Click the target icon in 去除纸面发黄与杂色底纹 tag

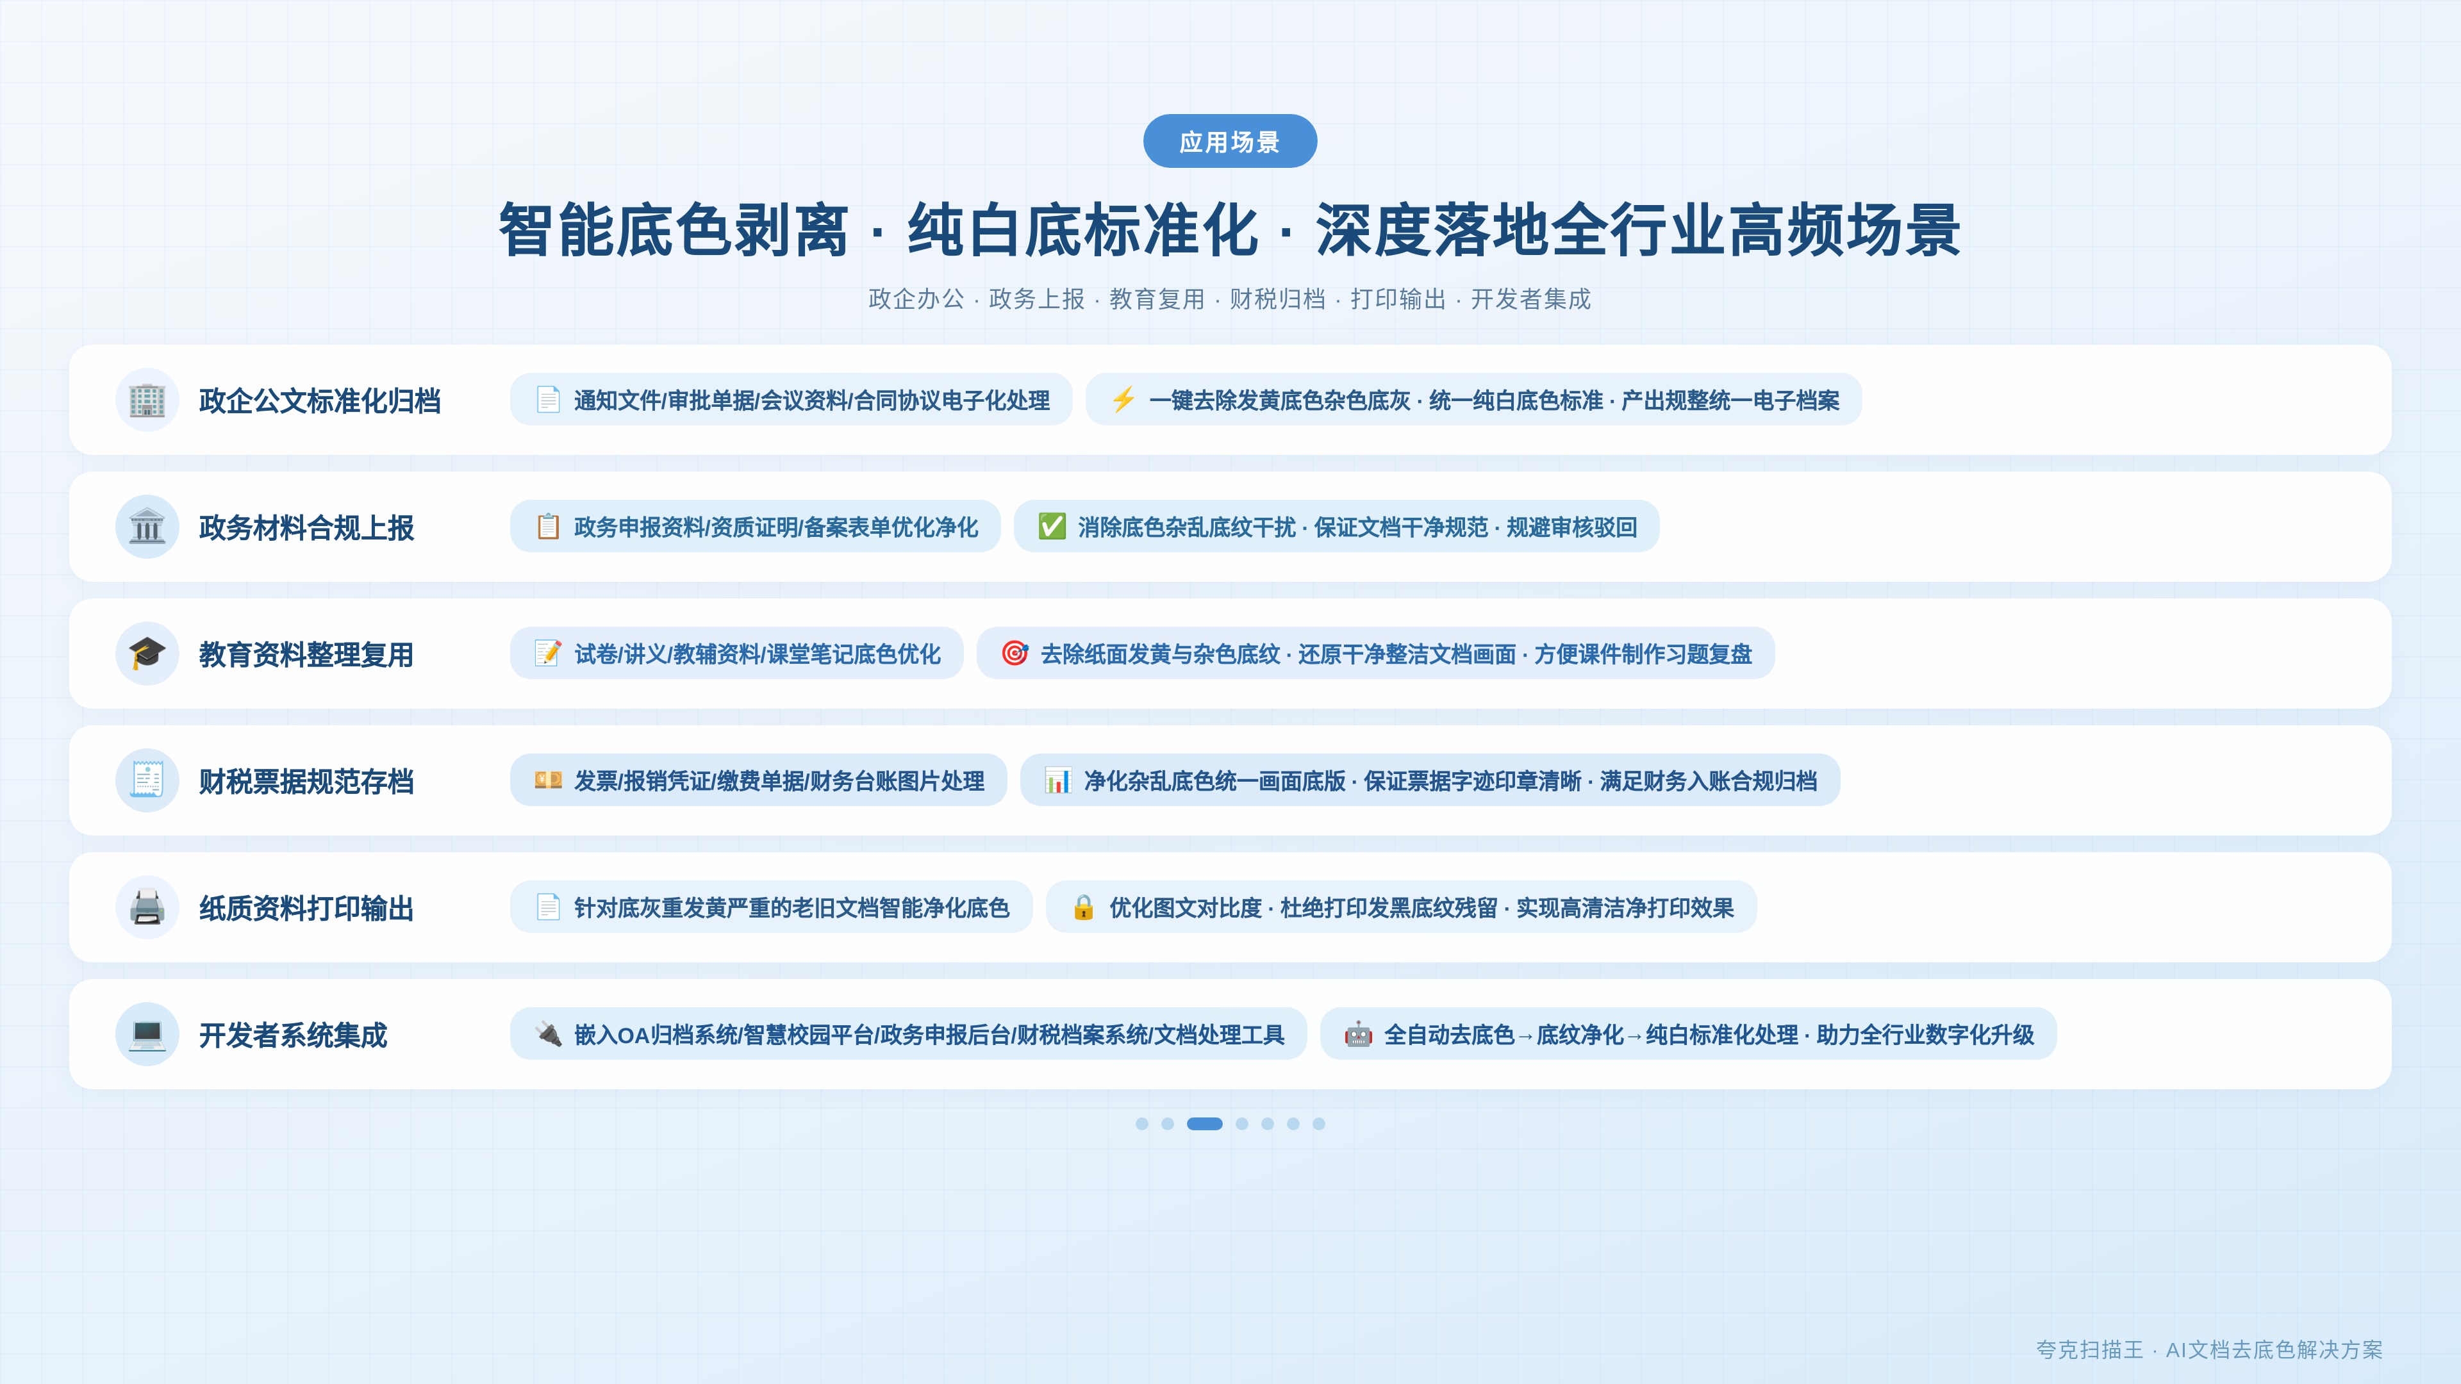1015,654
